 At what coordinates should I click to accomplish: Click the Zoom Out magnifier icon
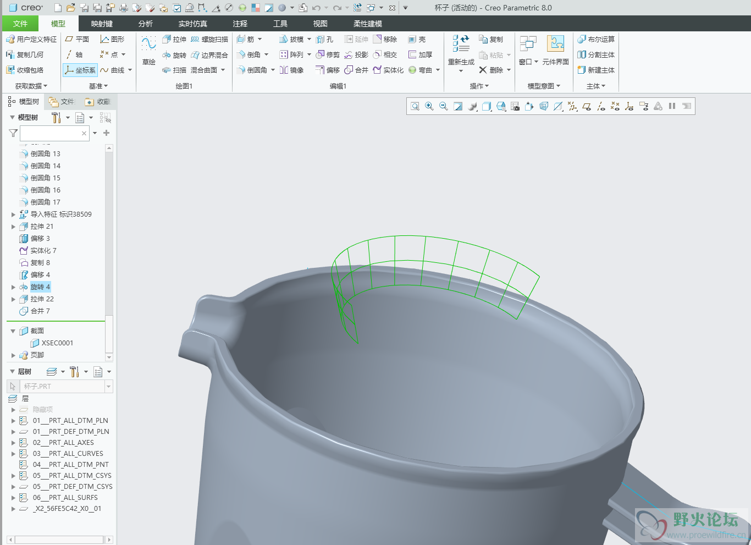[x=444, y=106]
